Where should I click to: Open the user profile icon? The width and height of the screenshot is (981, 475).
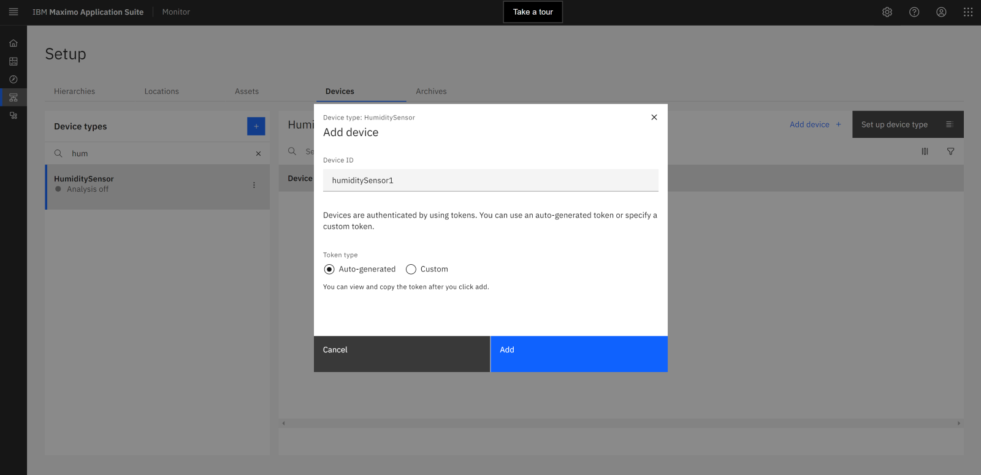941,12
